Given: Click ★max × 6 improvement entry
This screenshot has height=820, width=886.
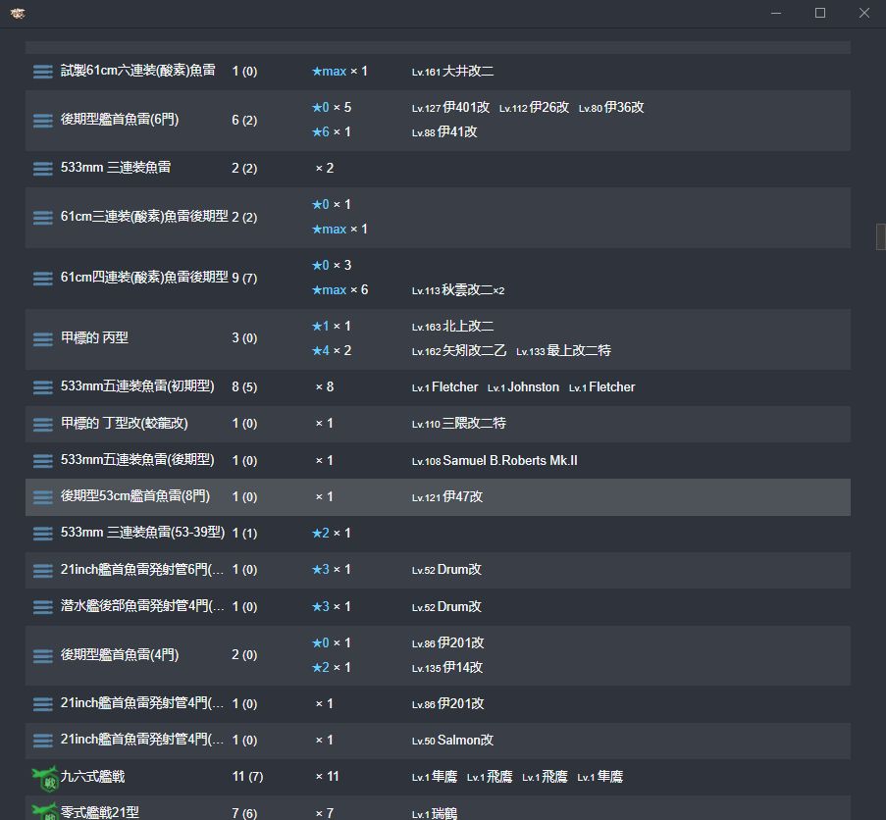Looking at the screenshot, I should click(x=339, y=290).
